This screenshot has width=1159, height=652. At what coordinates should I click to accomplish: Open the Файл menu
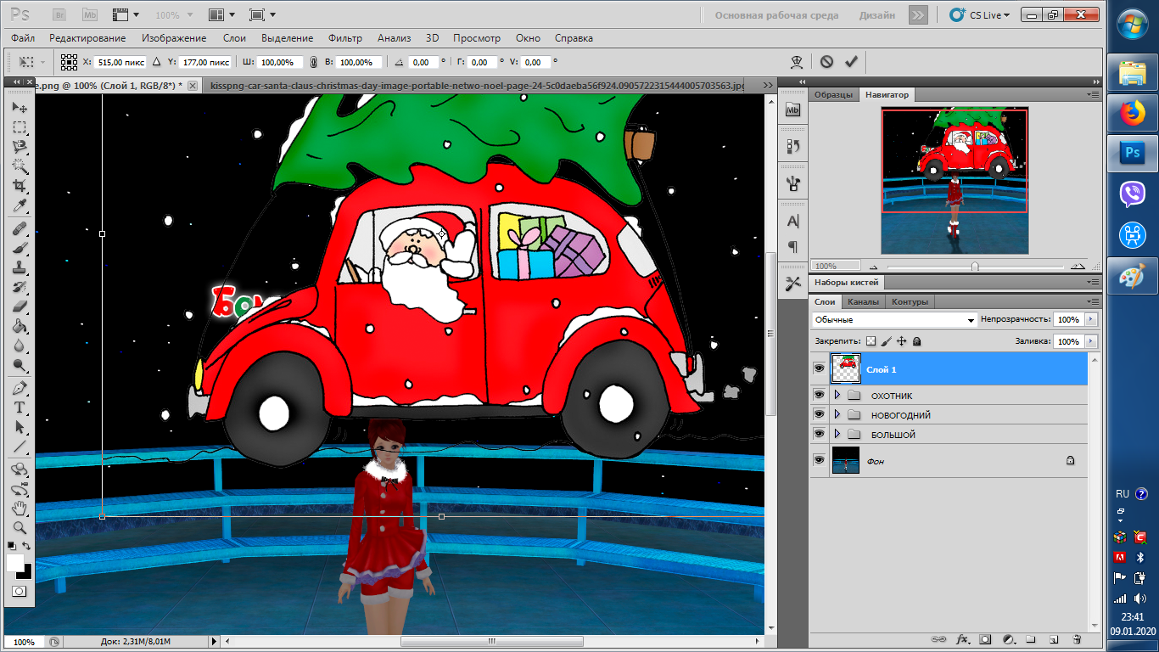coord(24,38)
